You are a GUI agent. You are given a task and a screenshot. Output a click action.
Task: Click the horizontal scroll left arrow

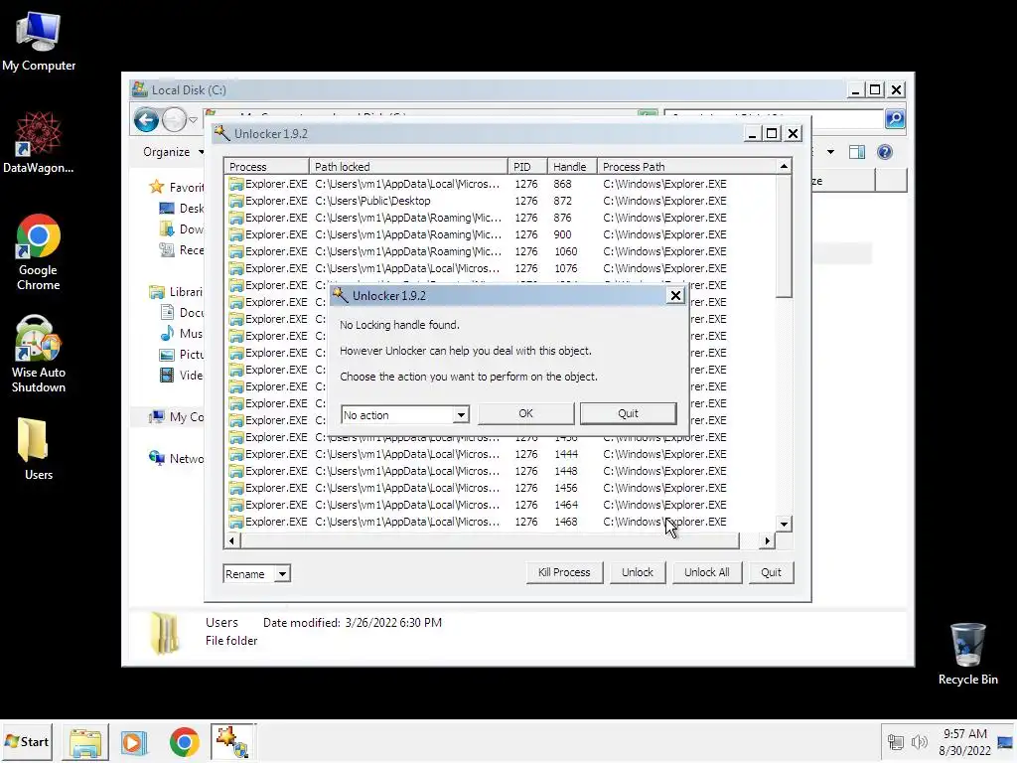tap(231, 540)
